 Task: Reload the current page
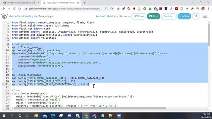(14, 9)
